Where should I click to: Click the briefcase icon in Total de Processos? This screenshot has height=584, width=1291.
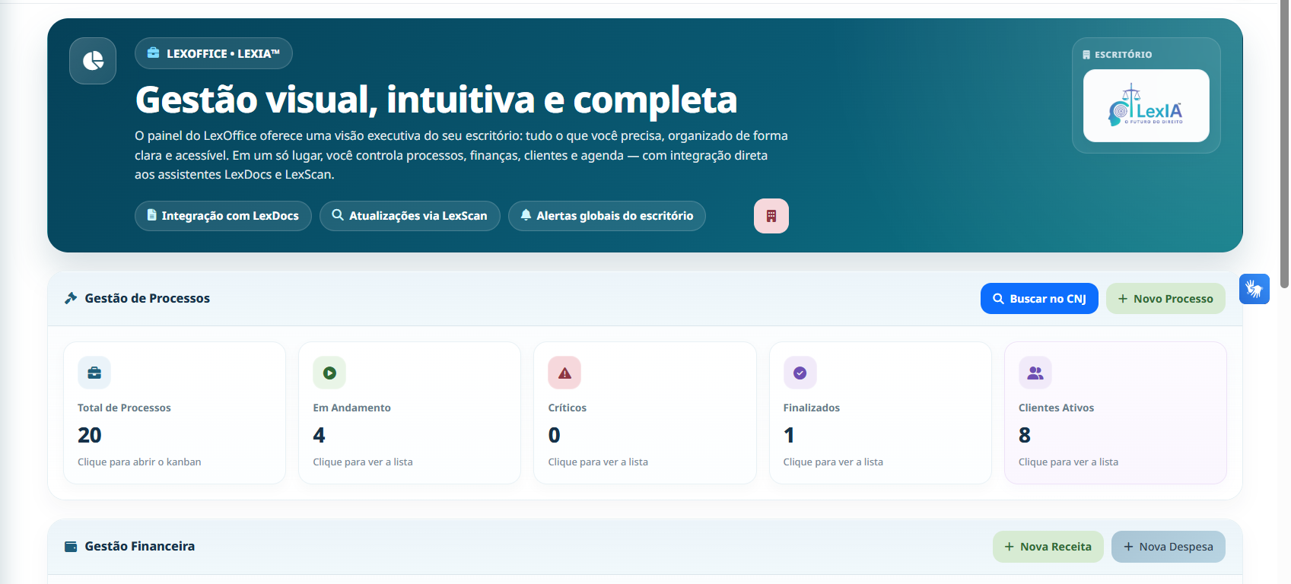94,373
